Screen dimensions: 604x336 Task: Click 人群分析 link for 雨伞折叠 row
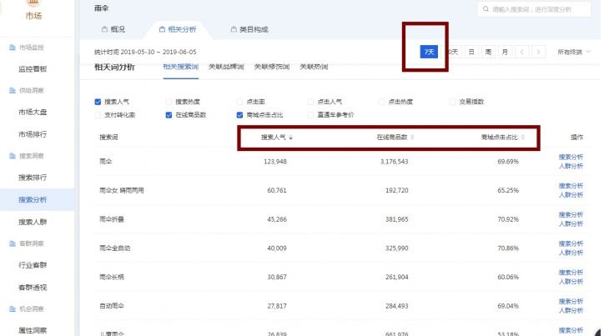(571, 224)
